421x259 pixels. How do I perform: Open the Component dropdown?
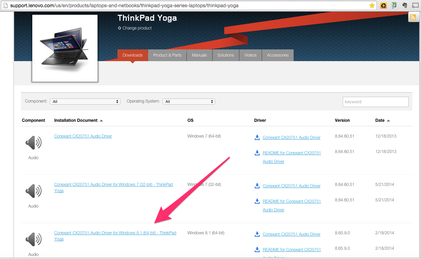85,102
